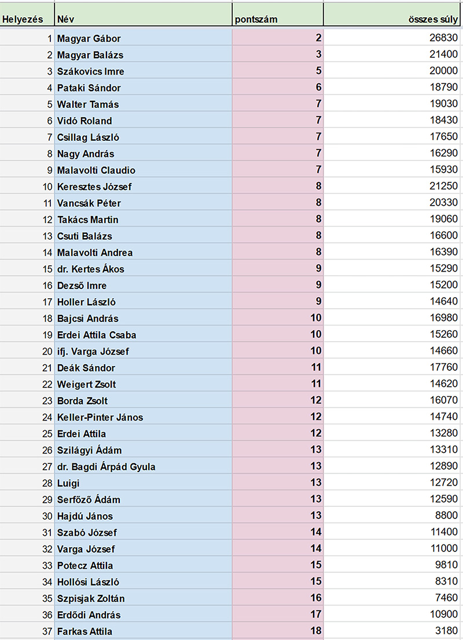This screenshot has width=463, height=640.
Task: Click the Keller-Pinter János cell
Action: pos(143,417)
